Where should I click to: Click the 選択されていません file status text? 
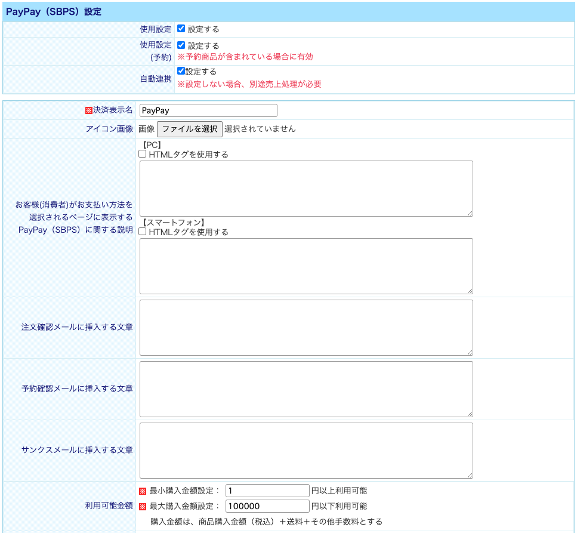(260, 129)
